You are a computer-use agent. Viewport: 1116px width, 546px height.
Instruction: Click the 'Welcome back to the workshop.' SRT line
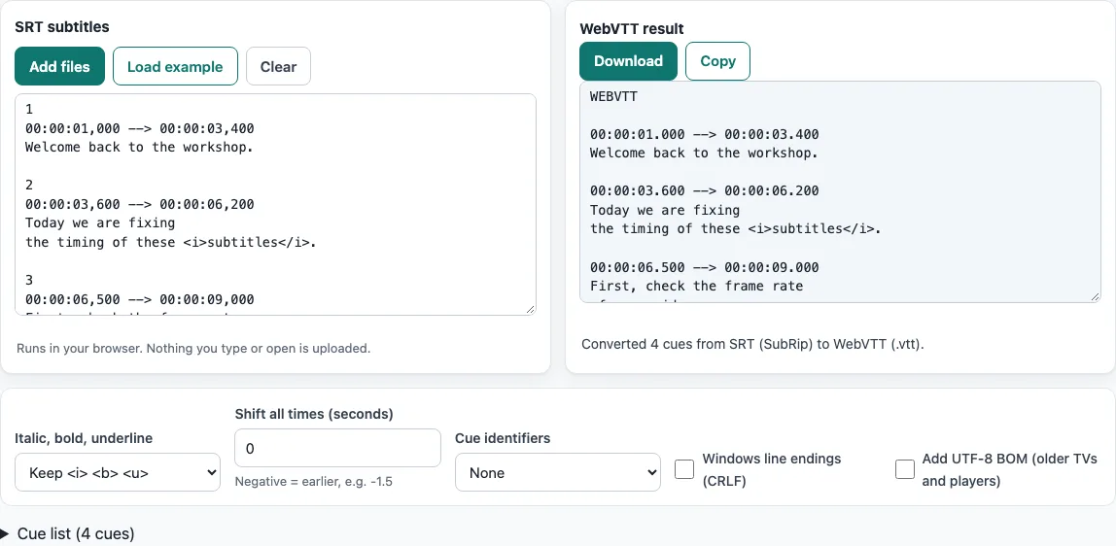(x=140, y=148)
